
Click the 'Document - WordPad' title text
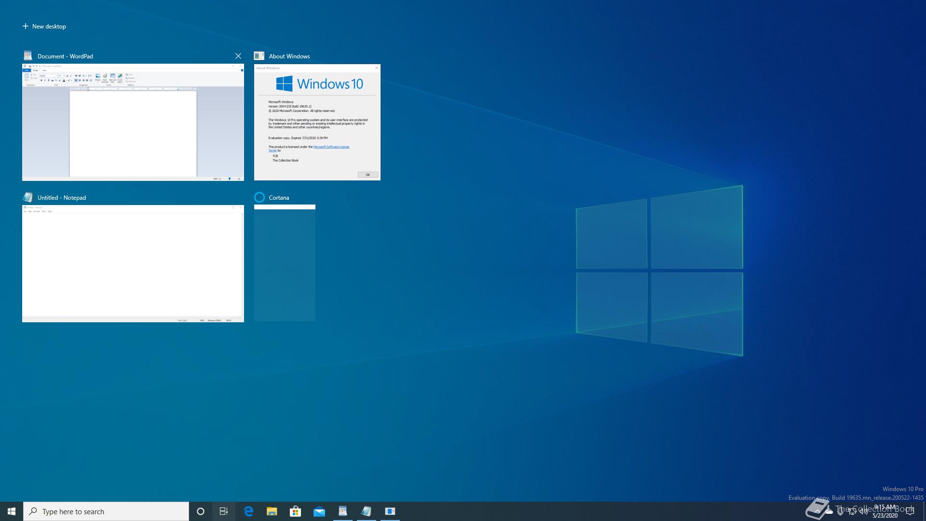pos(65,56)
